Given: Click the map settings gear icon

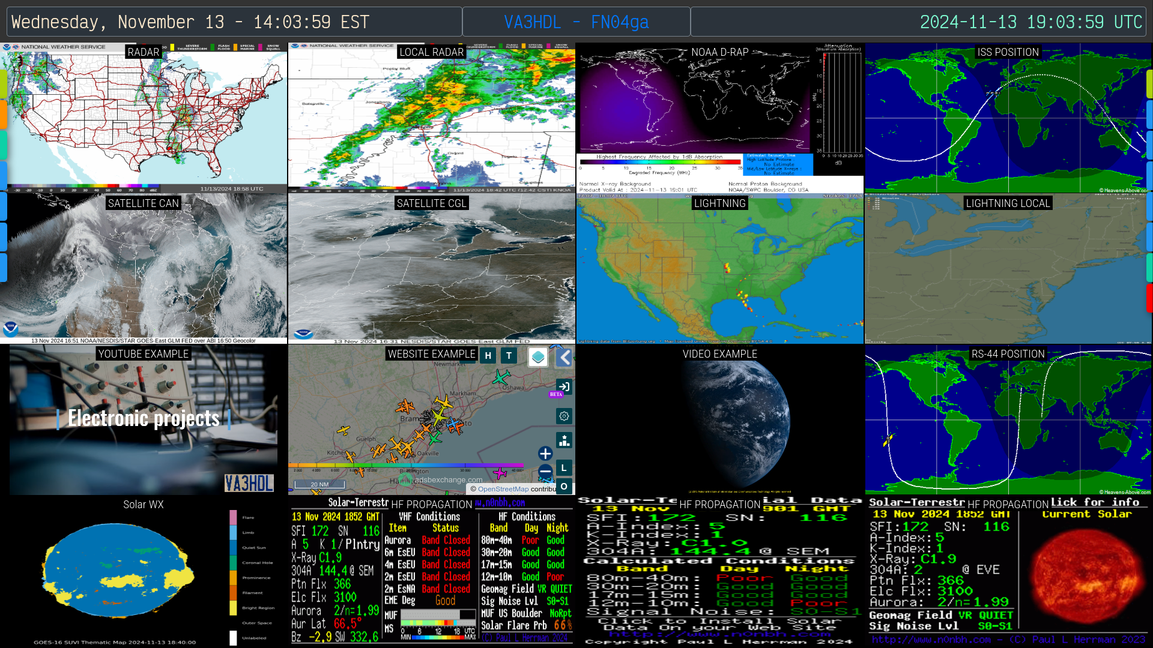Looking at the screenshot, I should pos(564,416).
